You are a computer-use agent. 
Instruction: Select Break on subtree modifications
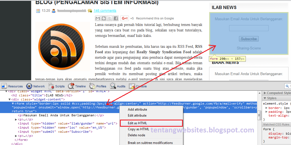[x=150, y=143]
